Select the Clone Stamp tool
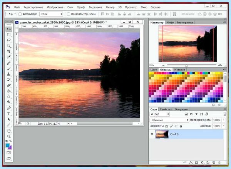The image size is (231, 169). pyautogui.click(x=9, y=74)
